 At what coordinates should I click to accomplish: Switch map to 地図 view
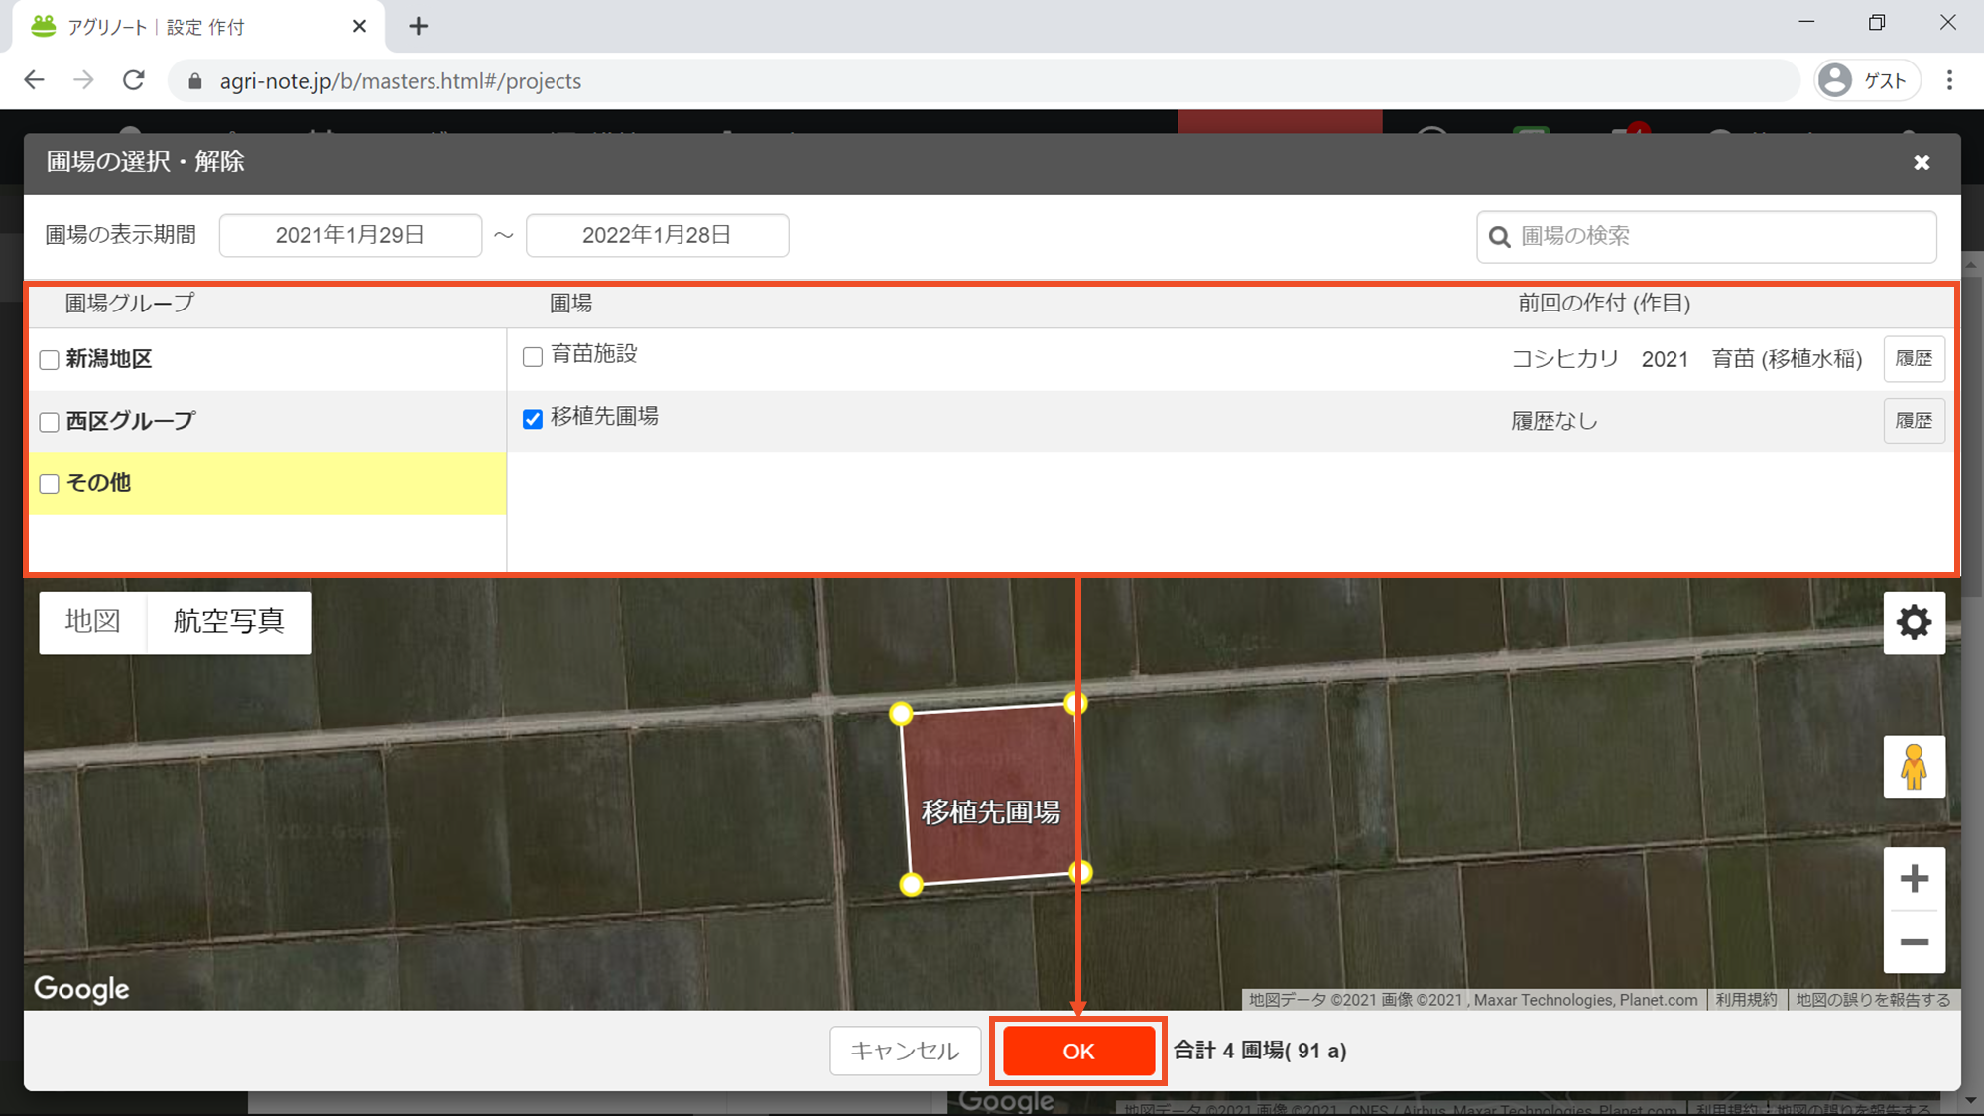[92, 622]
